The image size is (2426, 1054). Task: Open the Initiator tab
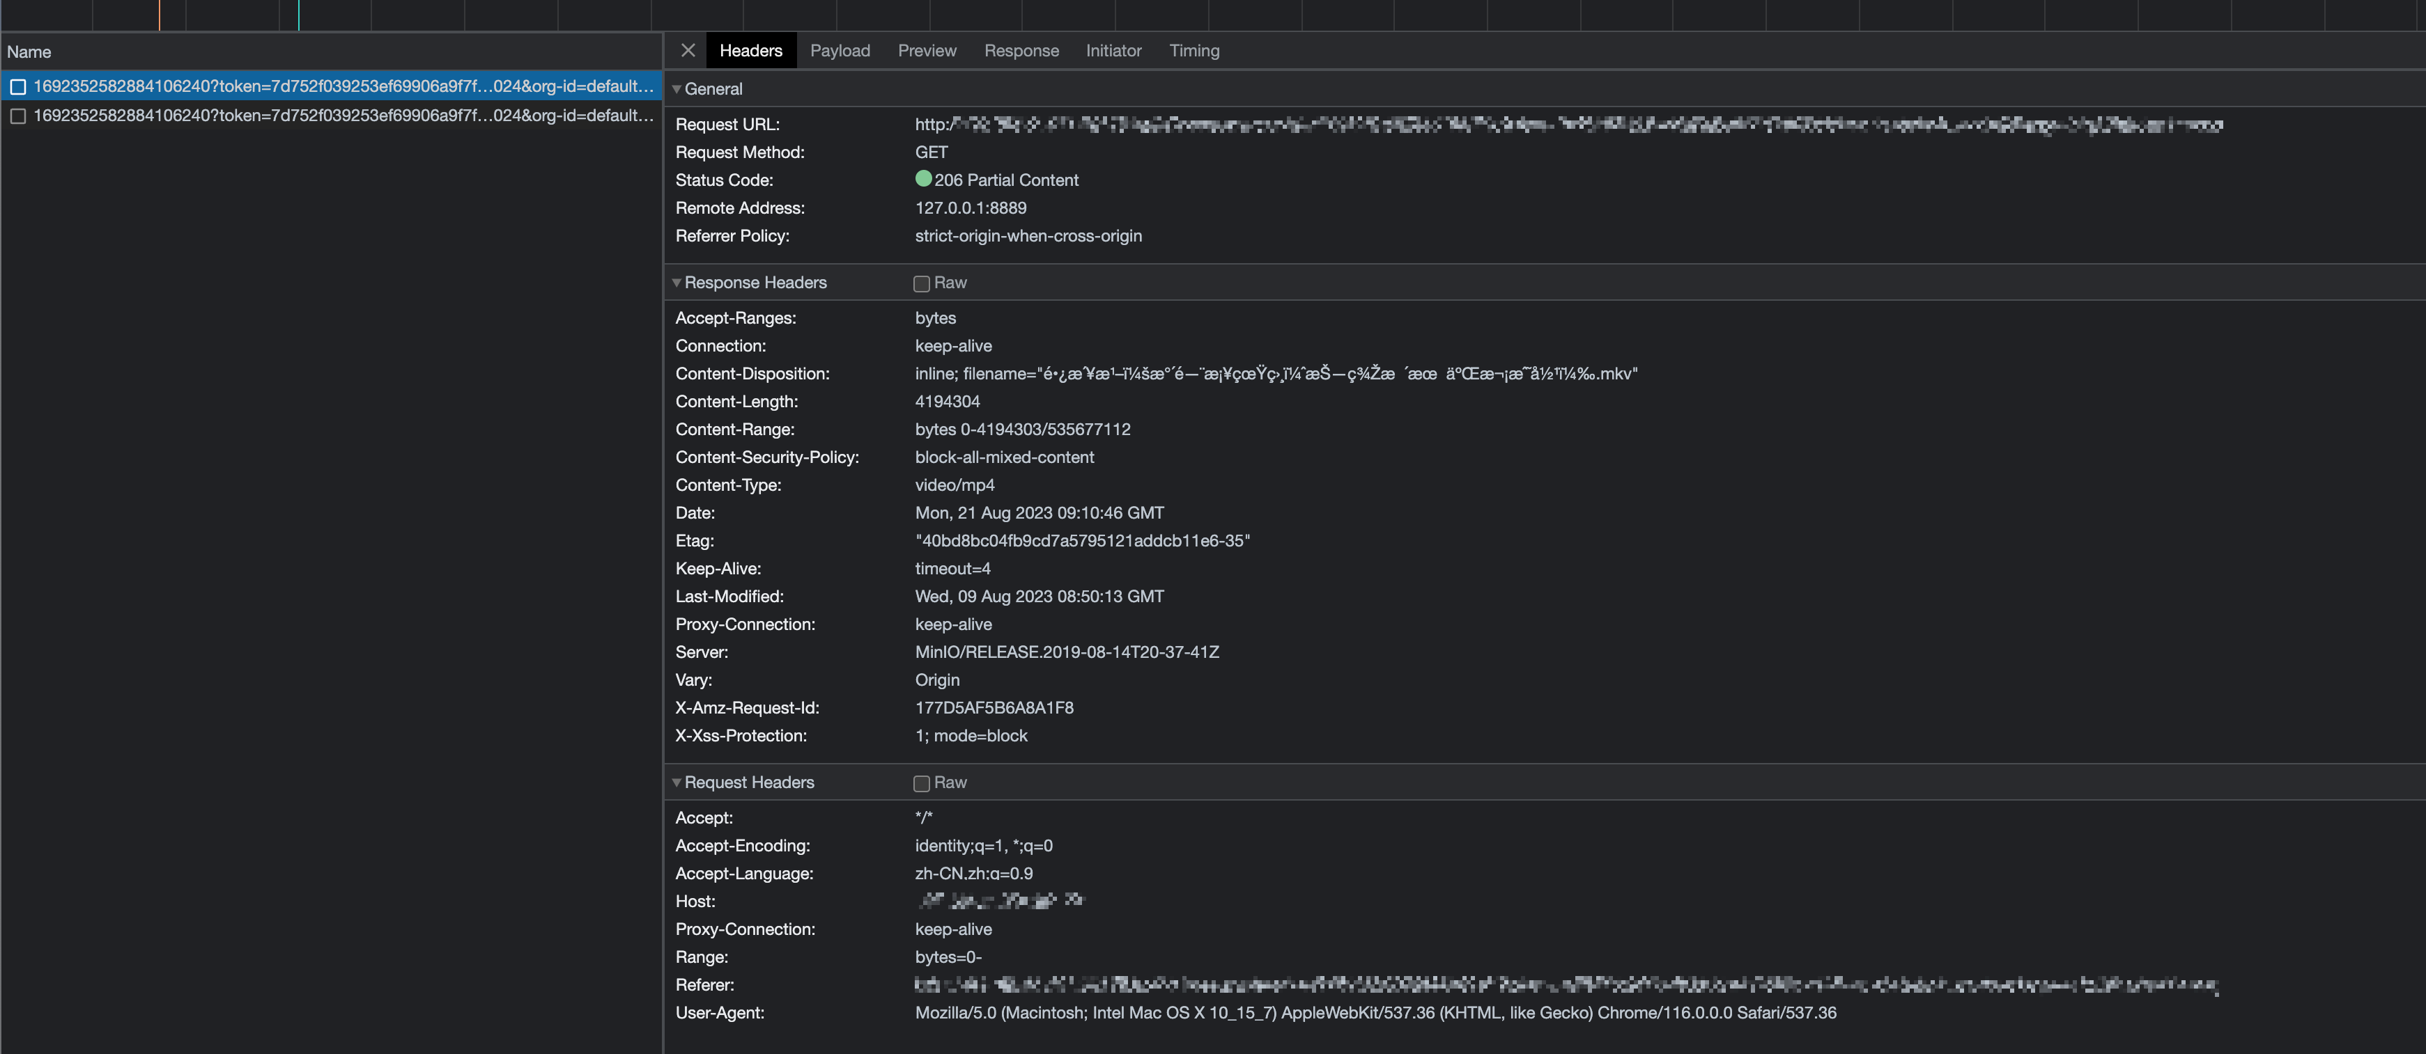pyautogui.click(x=1113, y=51)
